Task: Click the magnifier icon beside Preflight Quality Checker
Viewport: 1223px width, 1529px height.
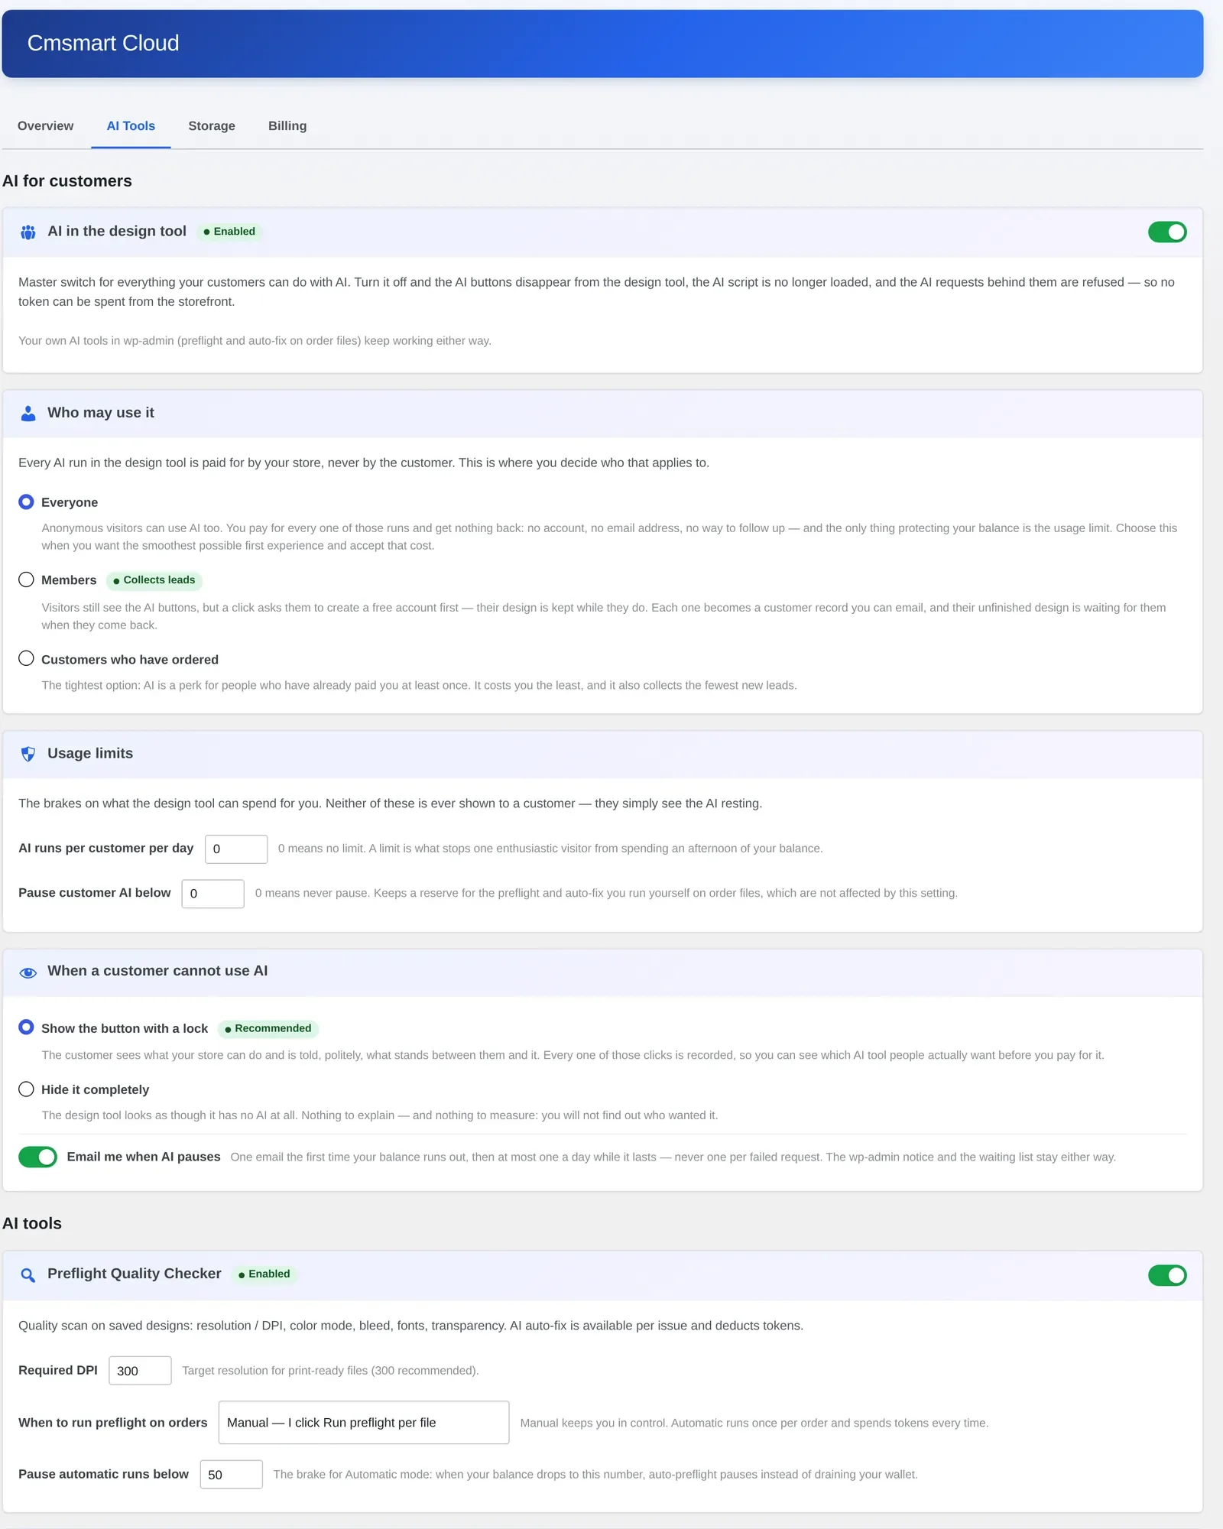Action: pos(28,1275)
